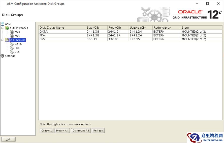Click State column header

pos(201,28)
